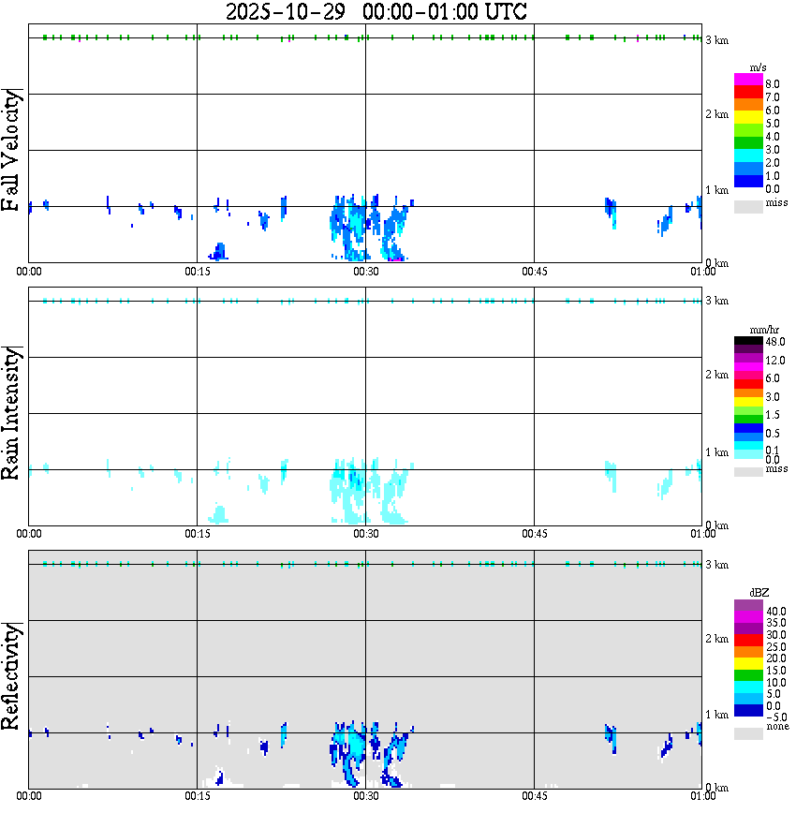The image size is (796, 813).
Task: Click 00:15 tick under Fall Velocity plot
Action: tap(197, 272)
